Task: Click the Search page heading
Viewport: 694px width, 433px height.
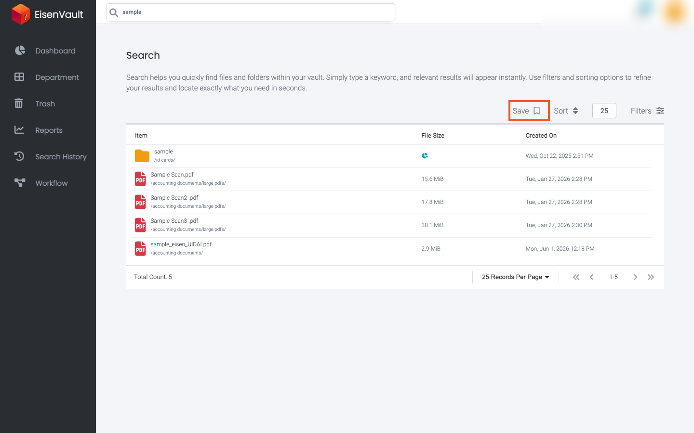Action: [x=143, y=55]
